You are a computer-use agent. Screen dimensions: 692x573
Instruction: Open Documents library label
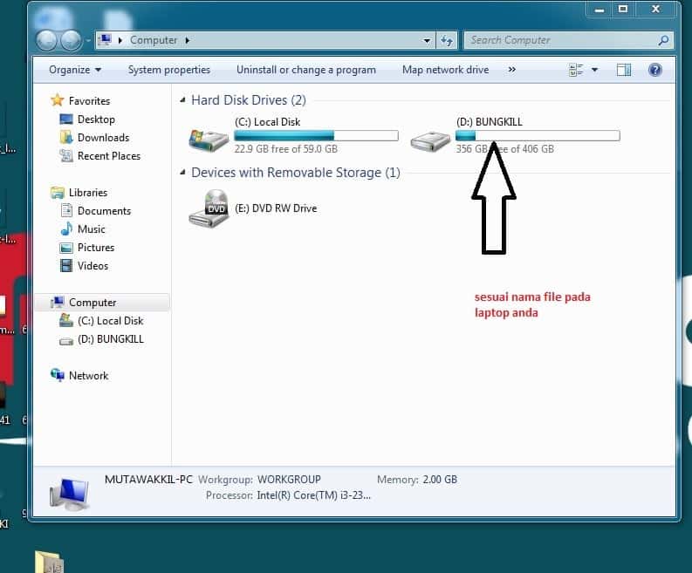click(104, 211)
